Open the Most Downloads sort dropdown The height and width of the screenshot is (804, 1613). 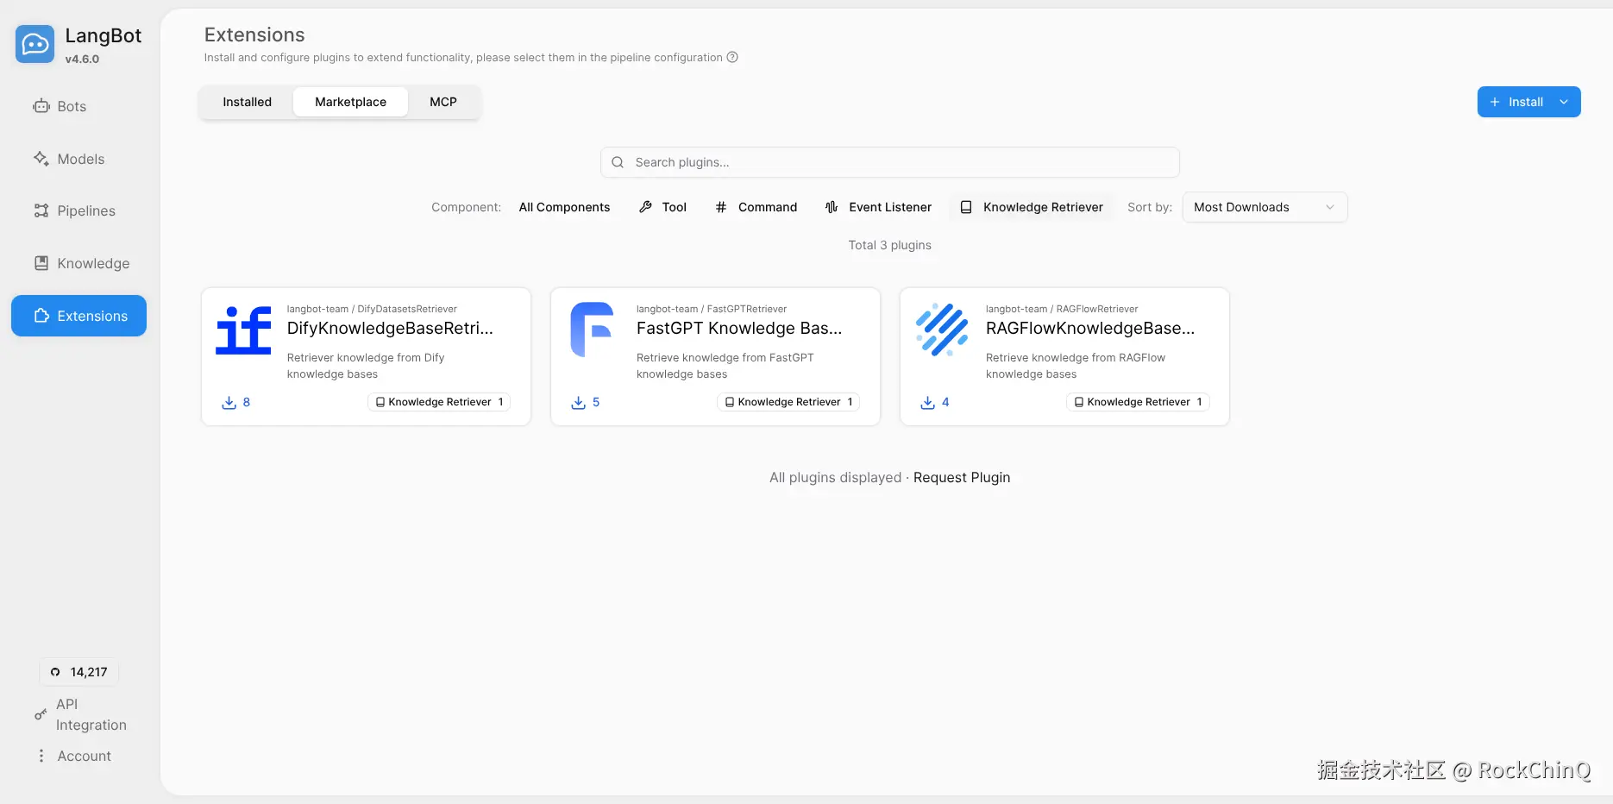pyautogui.click(x=1265, y=207)
